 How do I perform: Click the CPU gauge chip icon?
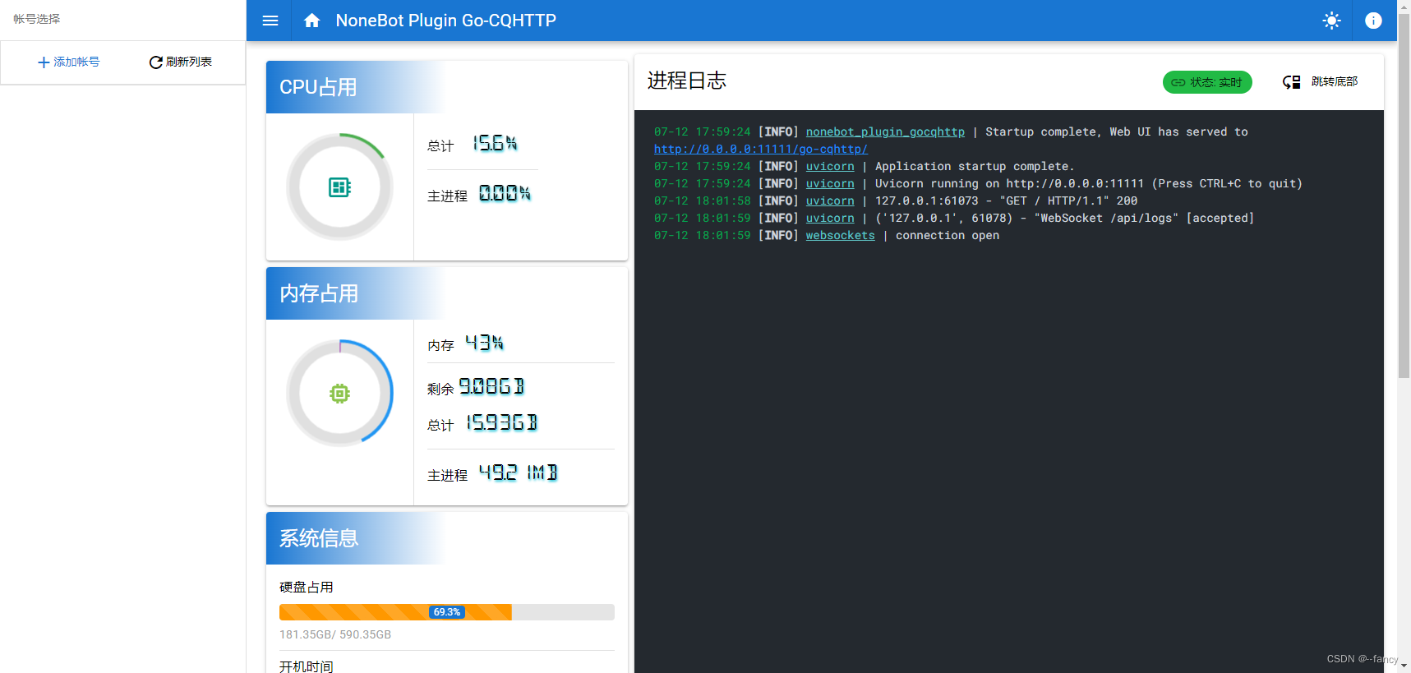click(339, 187)
